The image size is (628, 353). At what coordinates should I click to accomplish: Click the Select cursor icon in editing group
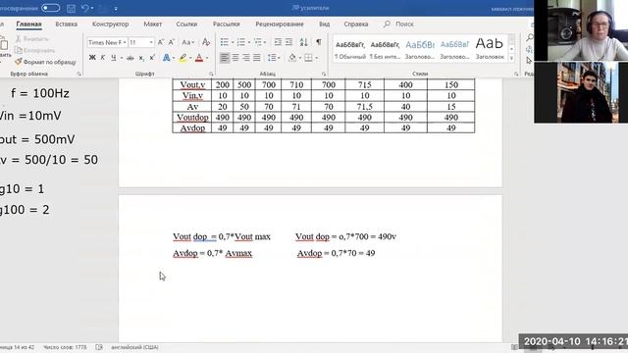(530, 61)
